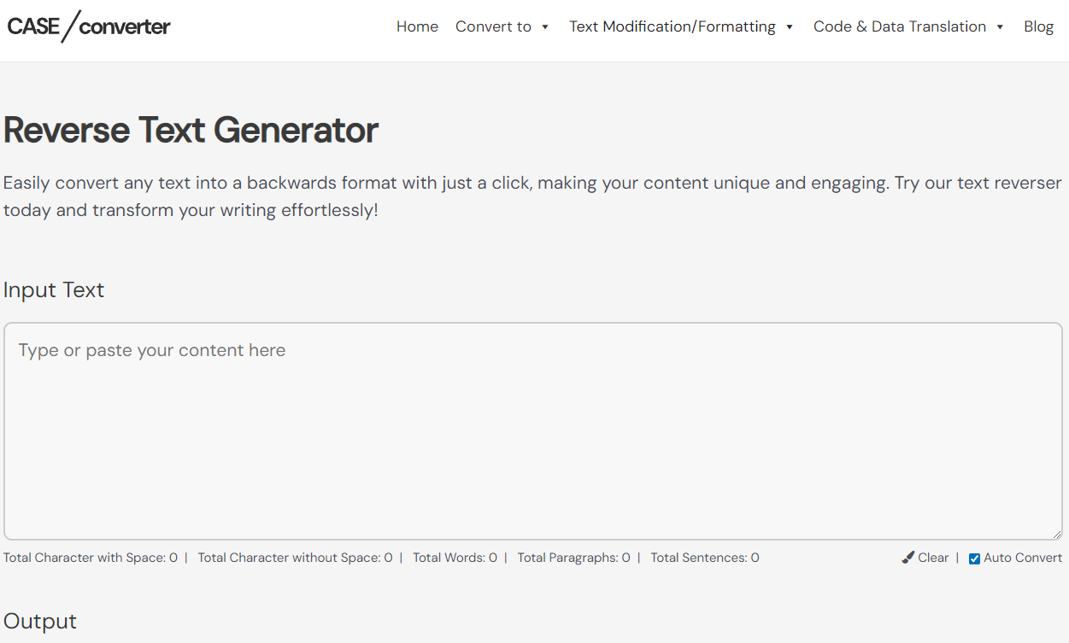Click the Output section heading

point(40,621)
